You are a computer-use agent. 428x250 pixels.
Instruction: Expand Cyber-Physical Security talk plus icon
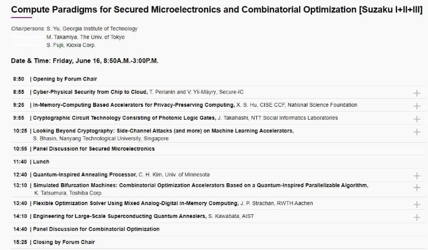point(417,93)
